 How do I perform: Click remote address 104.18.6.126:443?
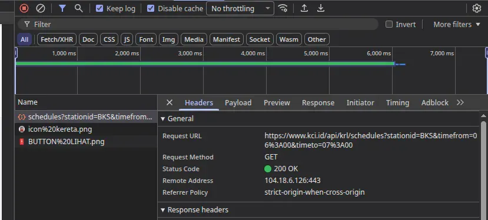(293, 181)
